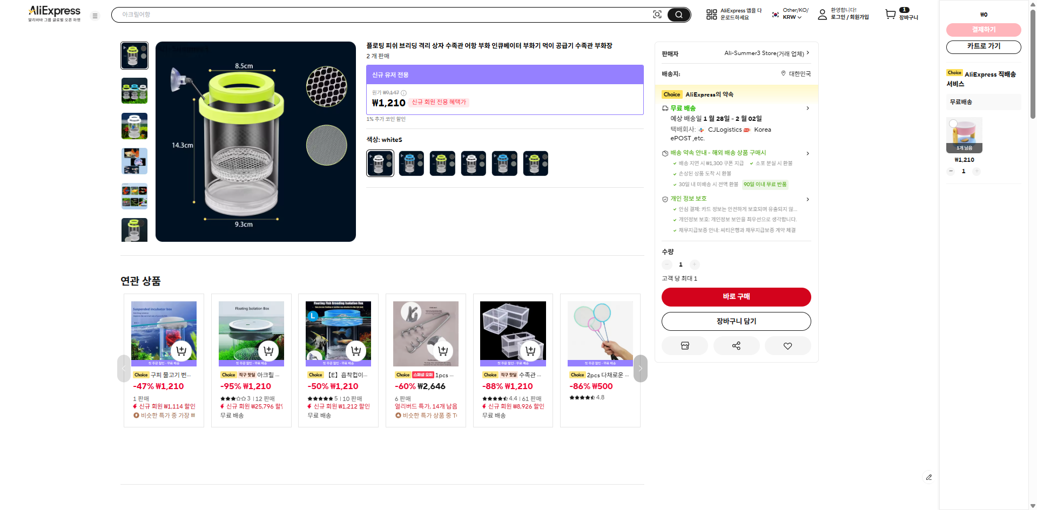Expand the free shipping (무료 배송) details
This screenshot has width=1037, height=510.
pos(807,108)
